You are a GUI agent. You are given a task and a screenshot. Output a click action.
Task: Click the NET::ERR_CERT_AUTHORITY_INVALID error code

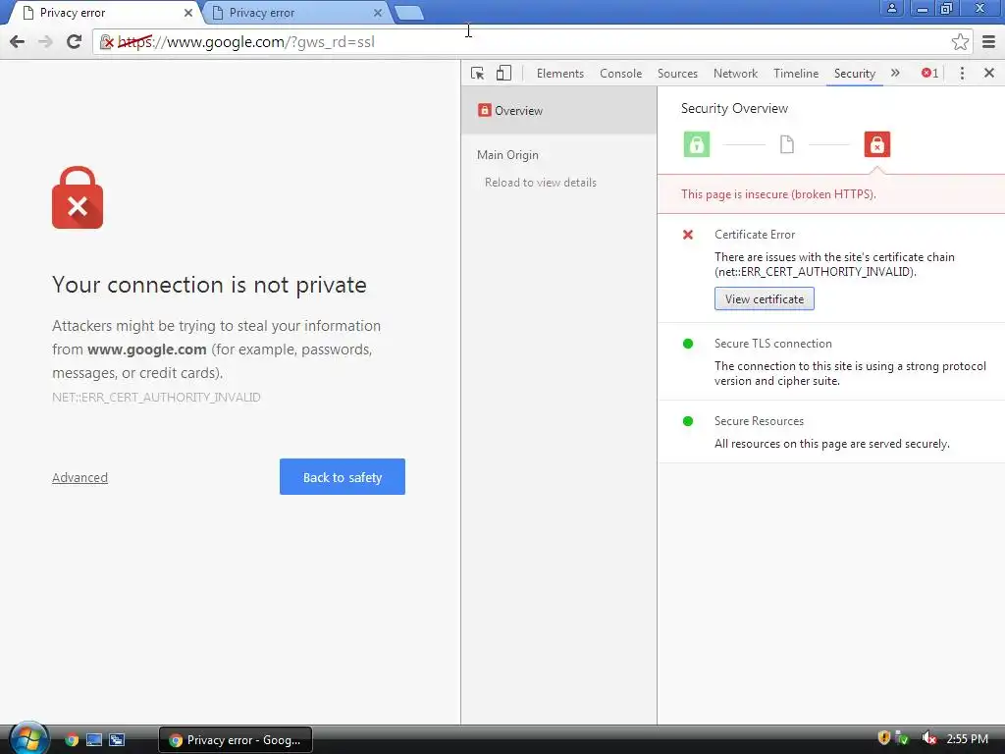tap(156, 398)
